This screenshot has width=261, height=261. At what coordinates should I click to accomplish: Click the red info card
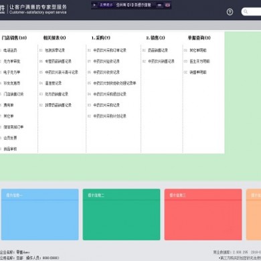pyautogui.click(x=203, y=215)
